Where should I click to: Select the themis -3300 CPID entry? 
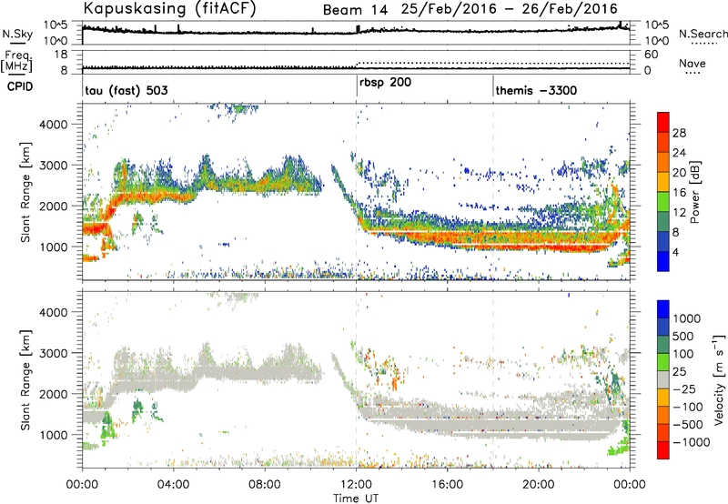[x=536, y=90]
